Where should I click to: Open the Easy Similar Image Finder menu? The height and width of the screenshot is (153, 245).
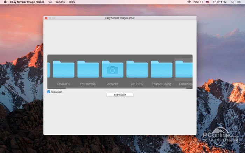(x=27, y=2)
